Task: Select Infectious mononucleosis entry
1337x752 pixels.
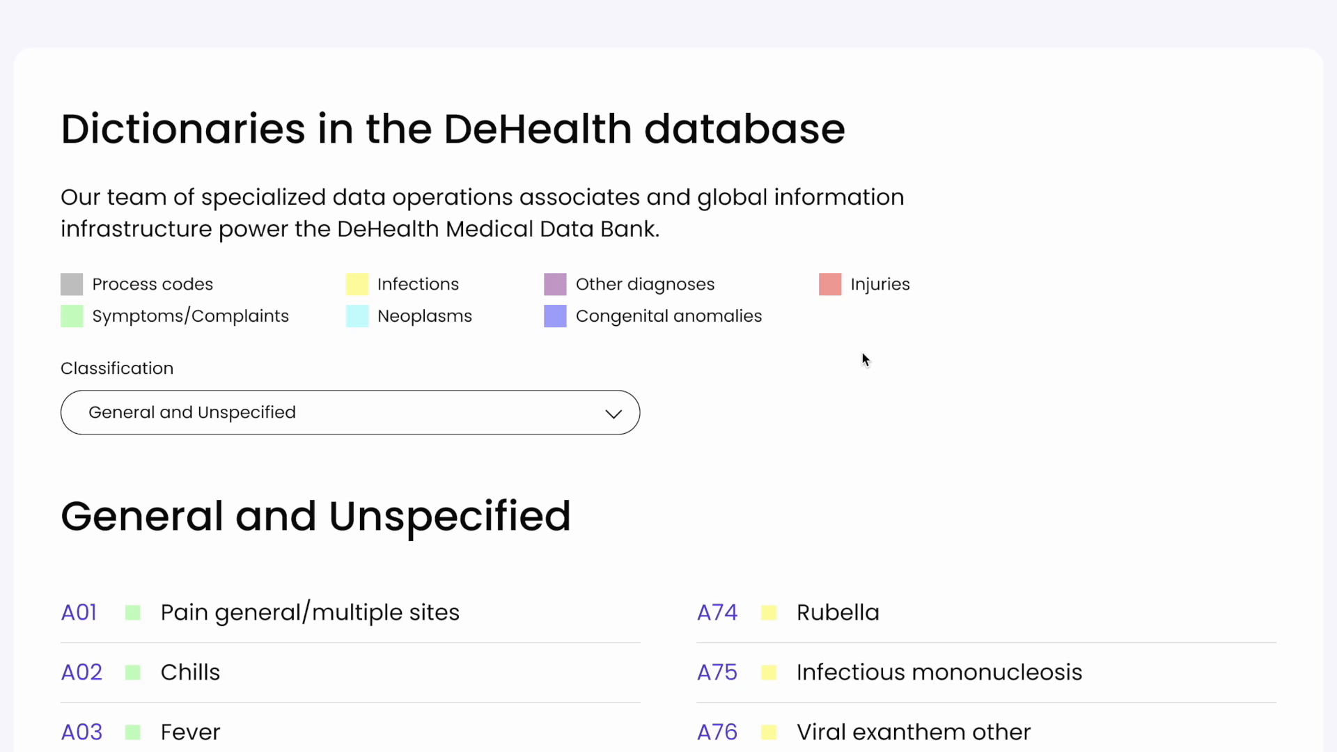Action: (x=939, y=673)
